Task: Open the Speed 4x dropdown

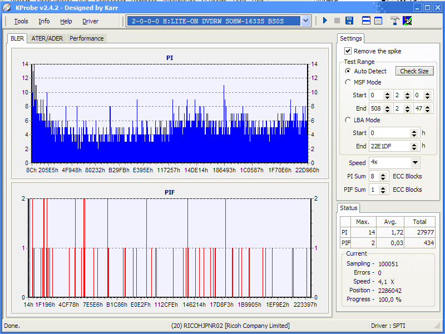Action: point(415,162)
